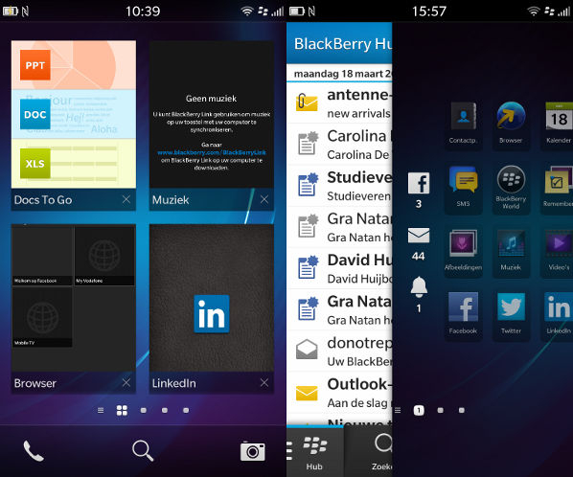Tap the battery status icon on left screen
The height and width of the screenshot is (477, 573).
tap(11, 11)
